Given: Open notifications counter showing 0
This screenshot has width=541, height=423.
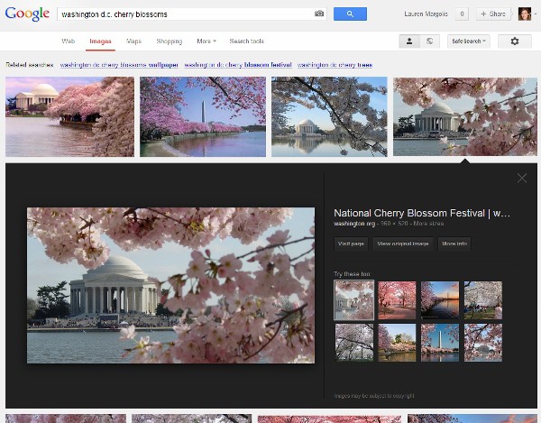Looking at the screenshot, I should click(x=462, y=14).
